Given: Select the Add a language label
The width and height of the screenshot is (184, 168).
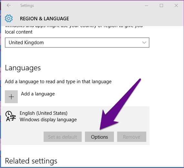Looking at the screenshot, I should (x=38, y=94).
